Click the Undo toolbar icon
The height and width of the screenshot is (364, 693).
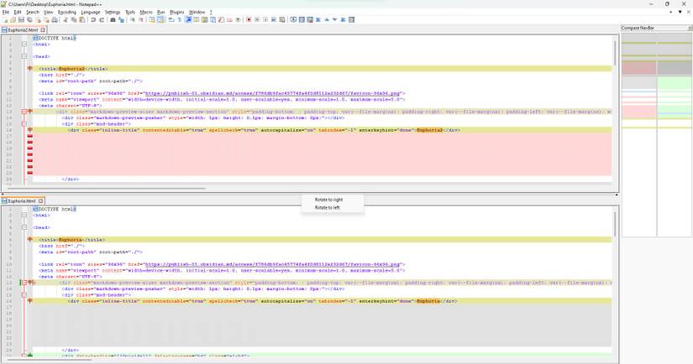[x=93, y=20]
